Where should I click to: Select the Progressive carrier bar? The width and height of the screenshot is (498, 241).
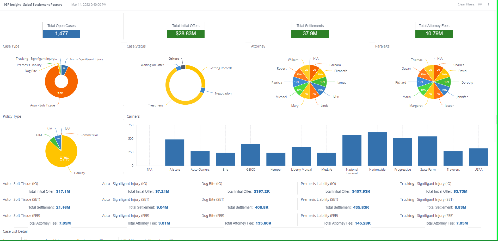tap(403, 152)
